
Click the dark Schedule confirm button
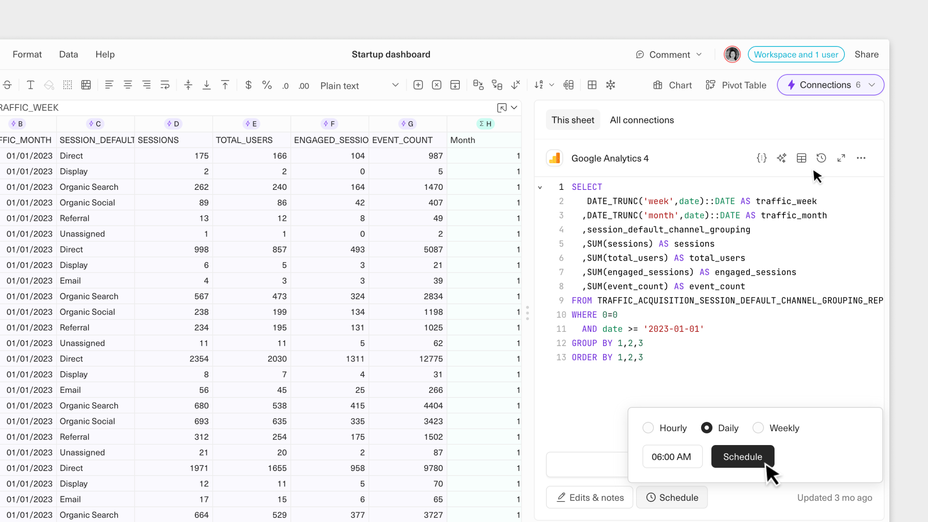click(x=743, y=457)
